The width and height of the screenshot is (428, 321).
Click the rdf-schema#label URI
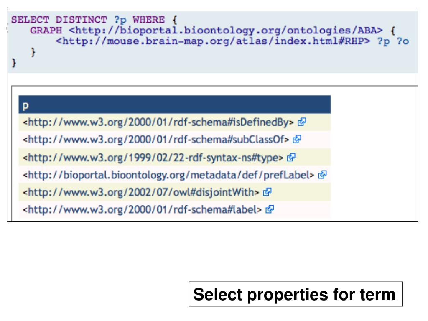pos(142,210)
